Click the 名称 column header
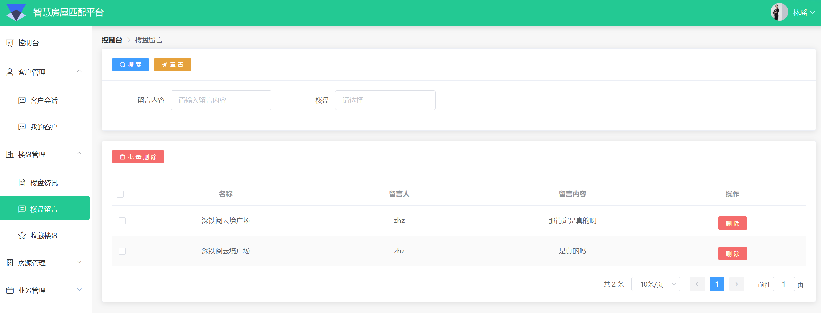The width and height of the screenshot is (821, 313). (x=225, y=194)
